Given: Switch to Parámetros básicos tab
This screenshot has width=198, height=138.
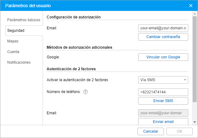Looking at the screenshot, I should [x=24, y=20].
